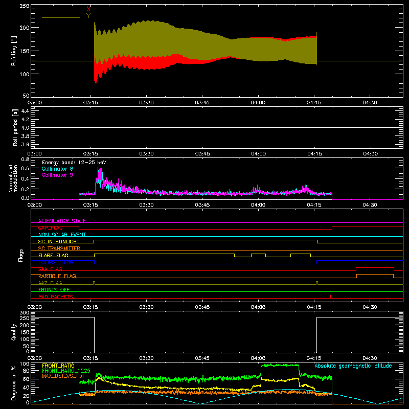This screenshot has width=409, height=409.
Task: Click the cyan "Collimator 8" legend label
Action: click(x=57, y=169)
